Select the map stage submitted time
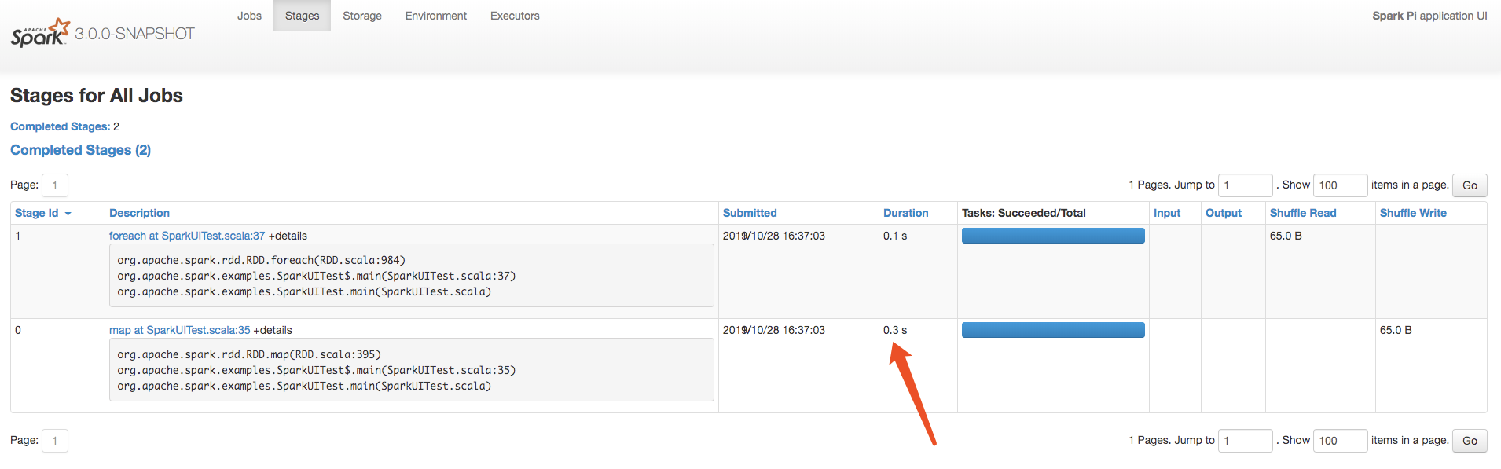The width and height of the screenshot is (1501, 469). point(774,330)
